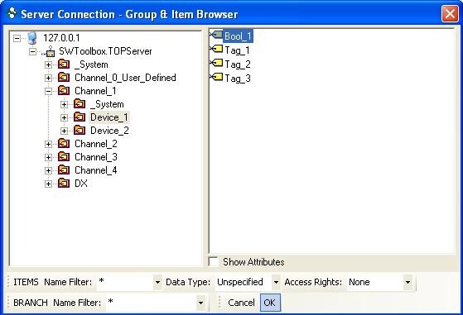Click the Channel_1 folder icon

click(x=64, y=91)
